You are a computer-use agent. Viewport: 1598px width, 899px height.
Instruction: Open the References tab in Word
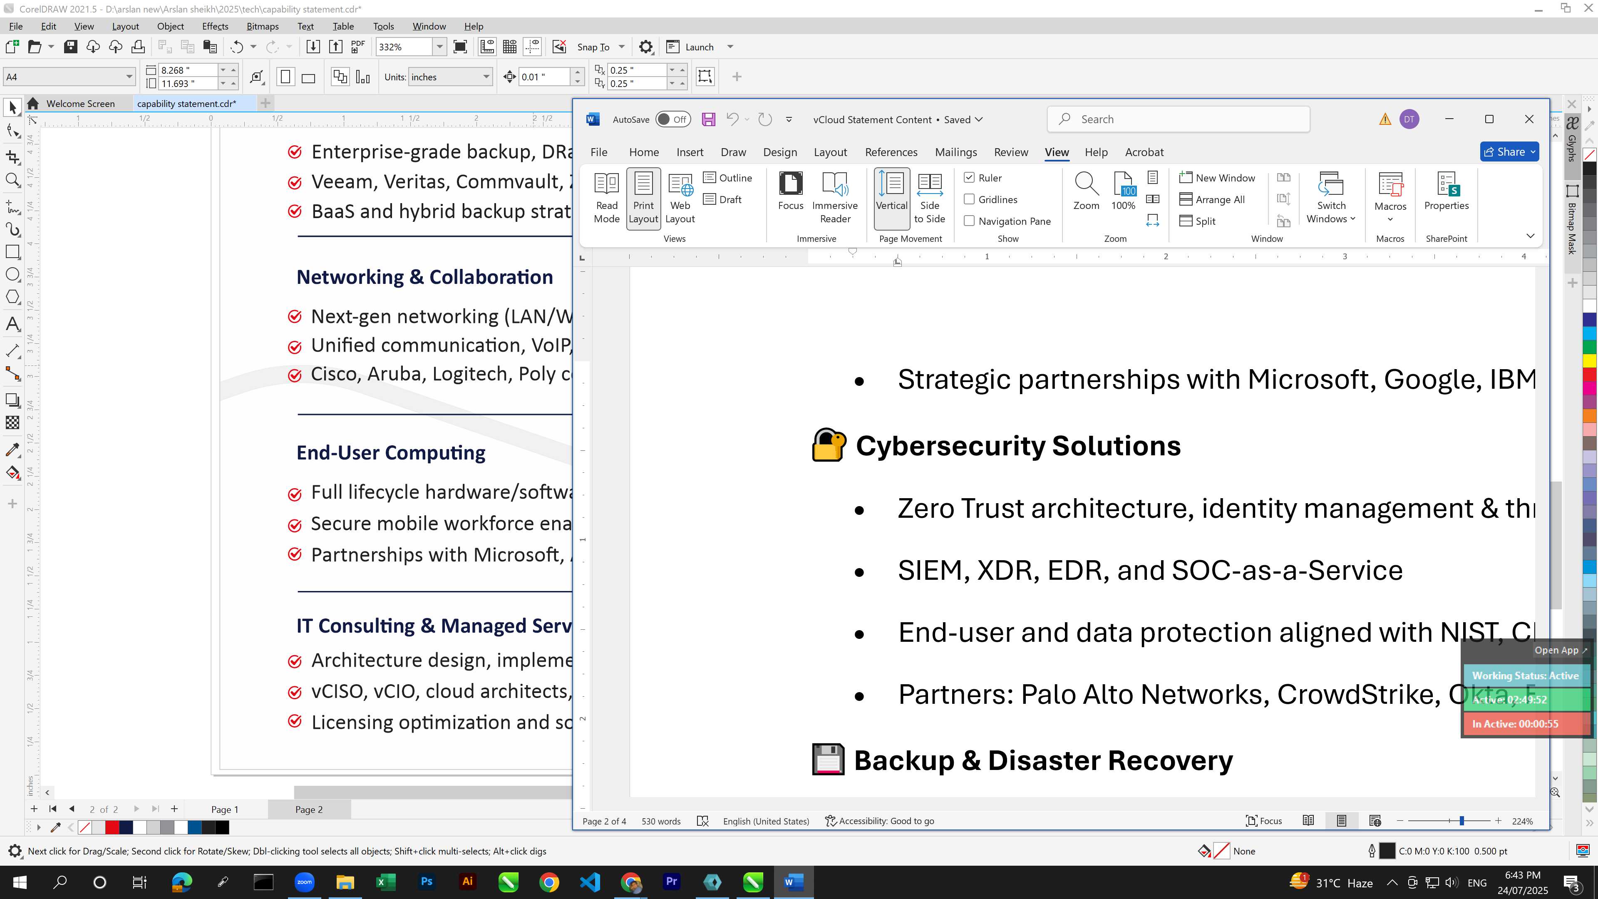(891, 152)
